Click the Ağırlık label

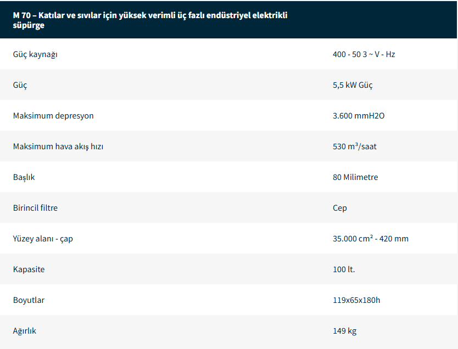tap(25, 331)
